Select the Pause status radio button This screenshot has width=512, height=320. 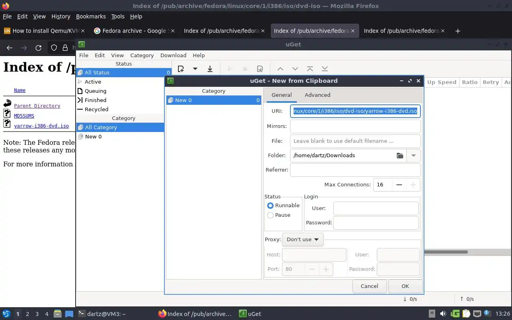tap(270, 215)
